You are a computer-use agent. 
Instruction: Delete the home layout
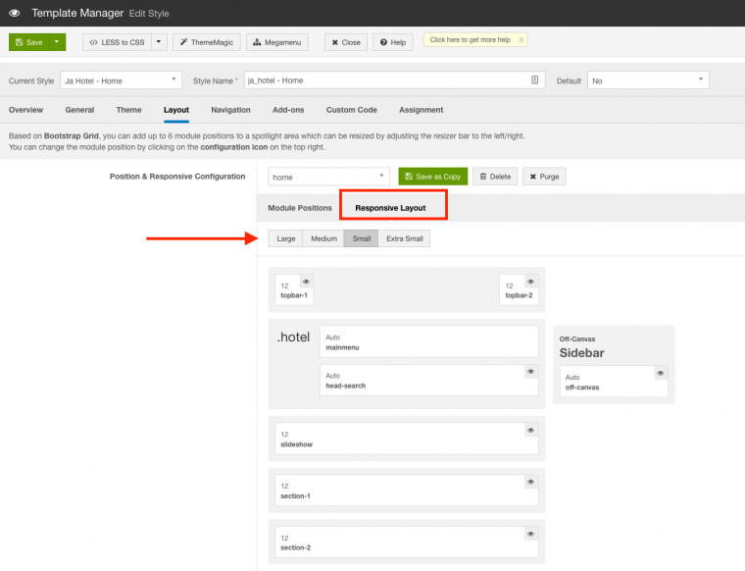(x=495, y=177)
